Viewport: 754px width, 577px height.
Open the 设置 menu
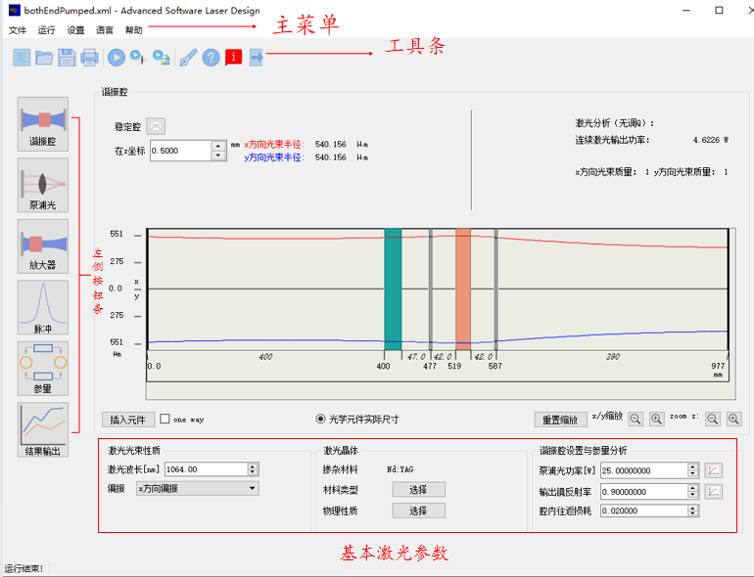[x=75, y=30]
